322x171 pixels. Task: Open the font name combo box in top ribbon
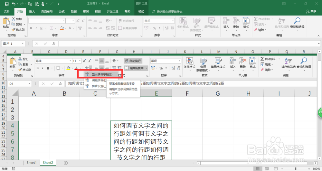[x=47, y=21]
